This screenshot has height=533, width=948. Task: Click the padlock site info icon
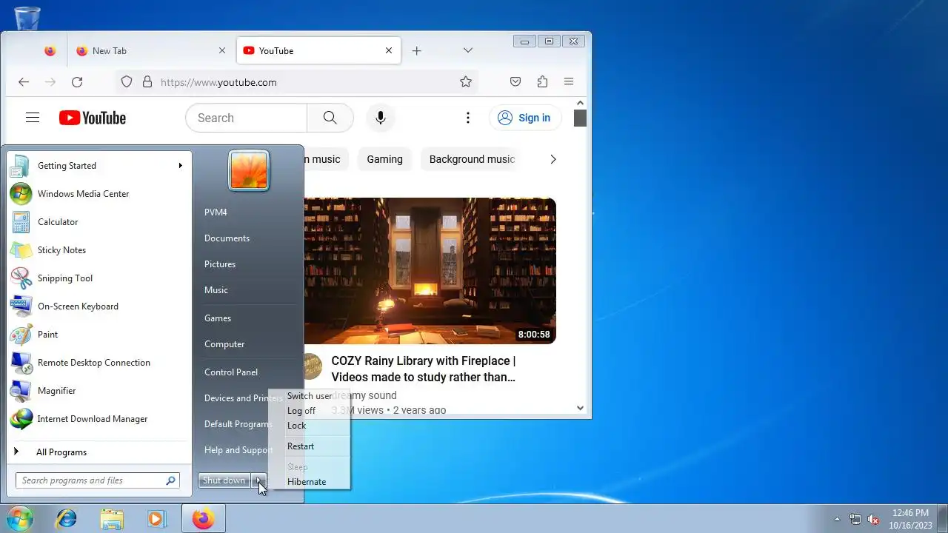coord(147,82)
